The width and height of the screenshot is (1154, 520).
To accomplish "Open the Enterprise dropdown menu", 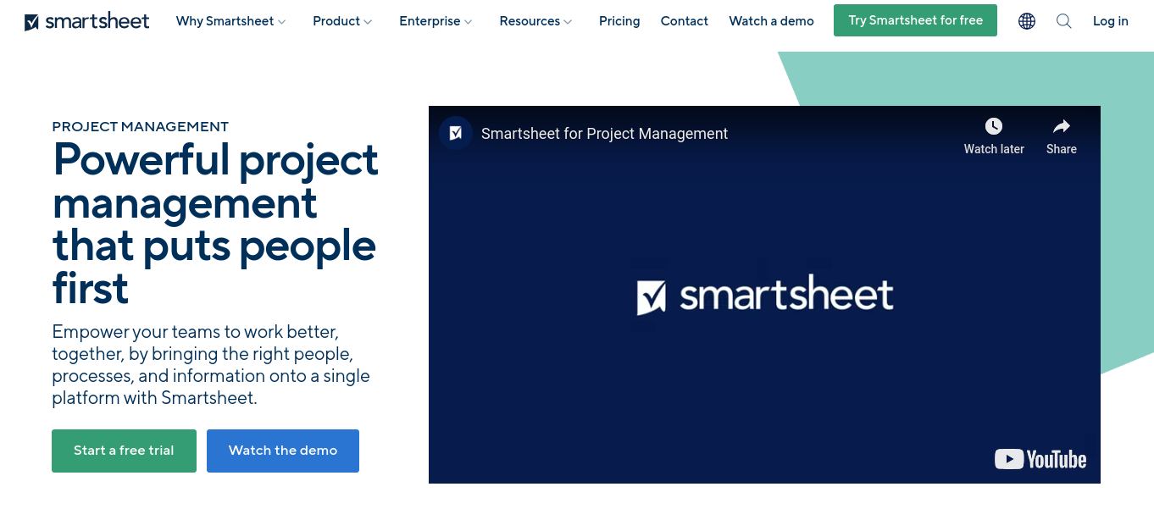I will tap(436, 21).
